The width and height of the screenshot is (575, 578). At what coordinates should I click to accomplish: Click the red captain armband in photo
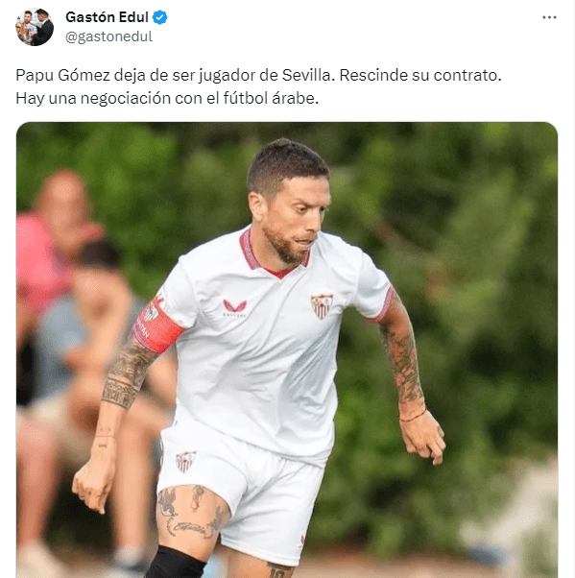pos(158,325)
